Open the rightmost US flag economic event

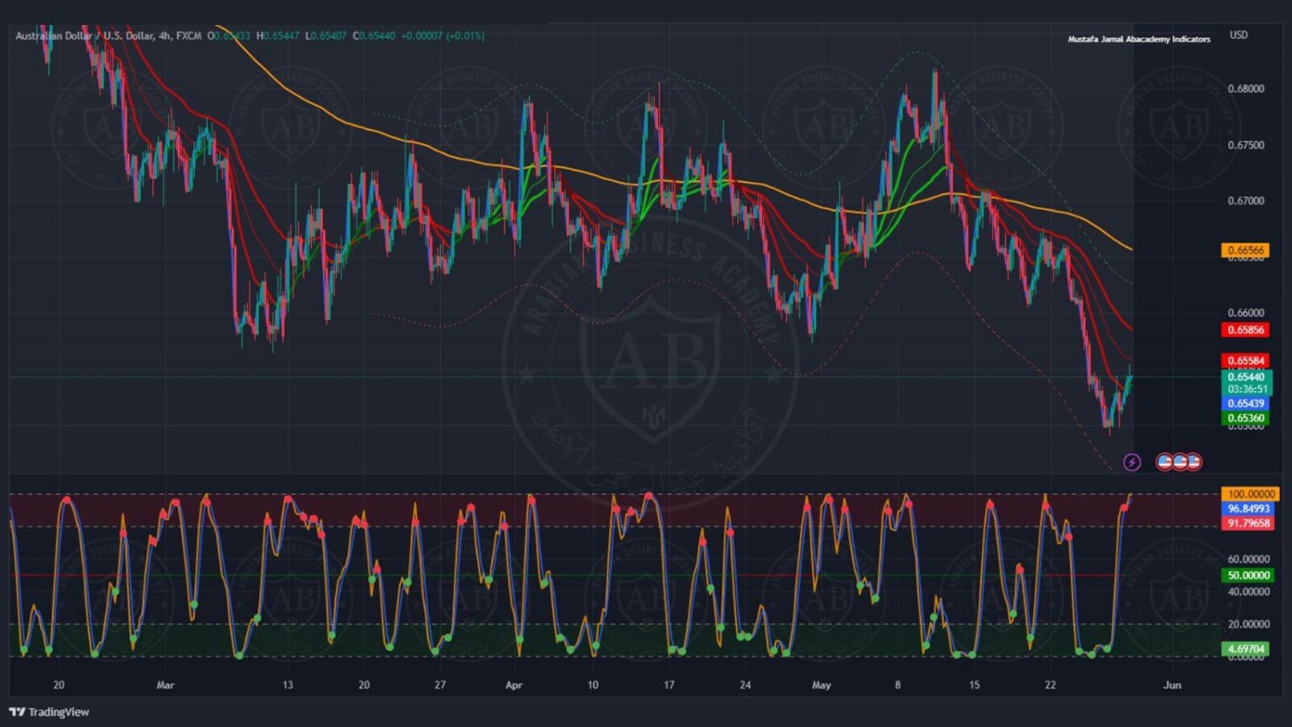pyautogui.click(x=1193, y=462)
